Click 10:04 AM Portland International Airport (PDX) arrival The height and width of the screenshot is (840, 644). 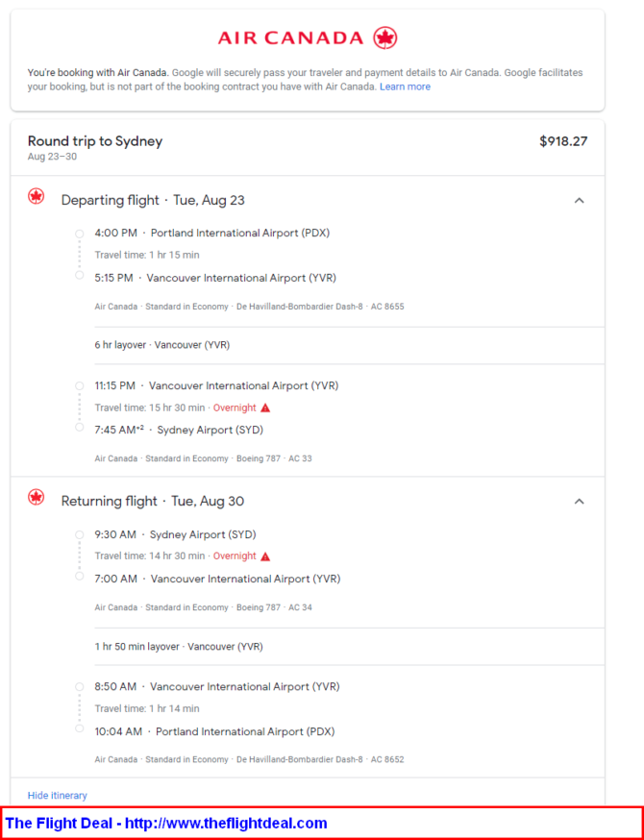coord(215,731)
